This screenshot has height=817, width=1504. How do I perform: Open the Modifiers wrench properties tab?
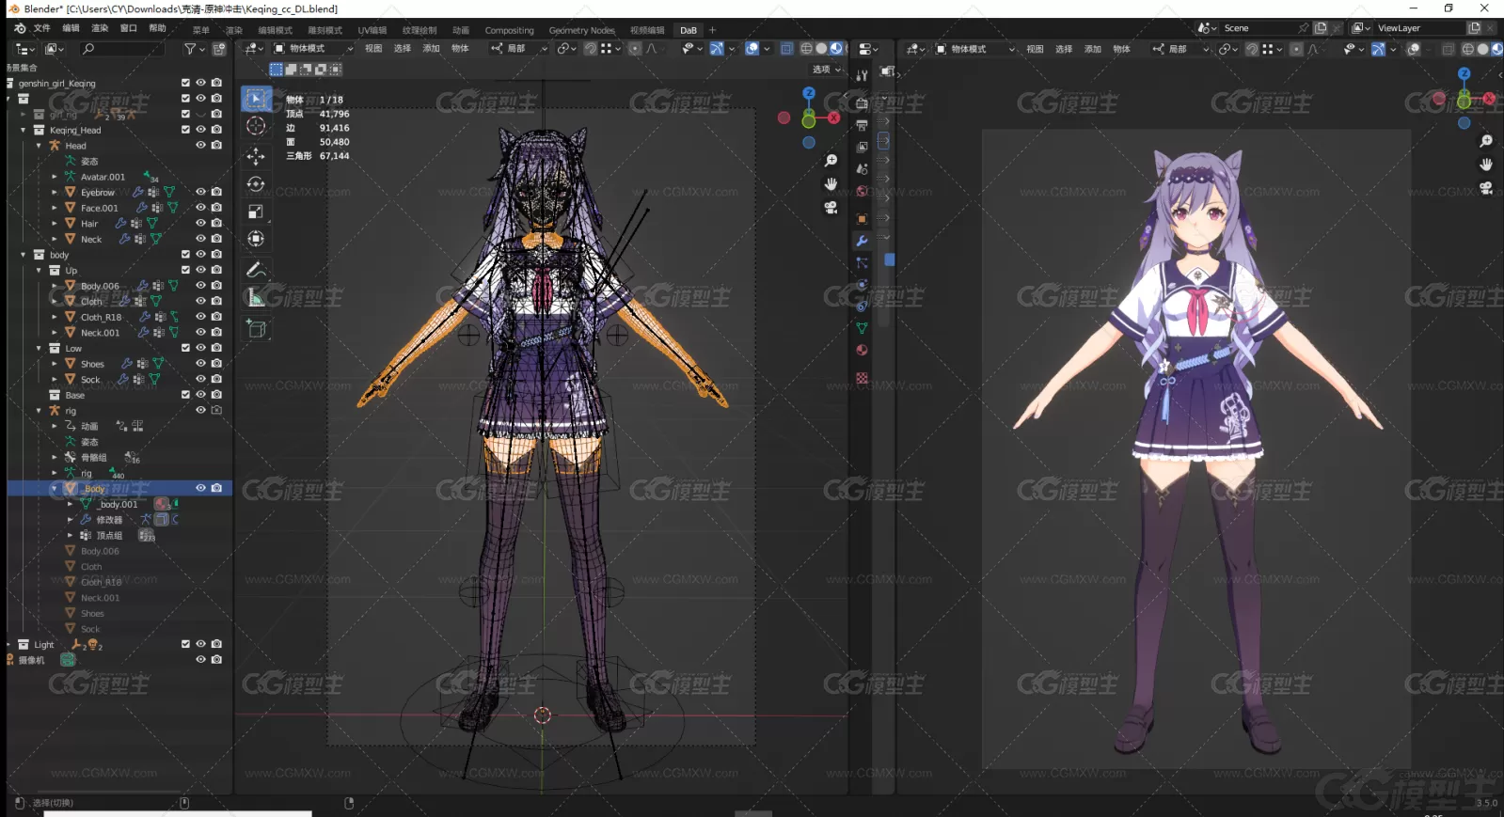tap(862, 242)
